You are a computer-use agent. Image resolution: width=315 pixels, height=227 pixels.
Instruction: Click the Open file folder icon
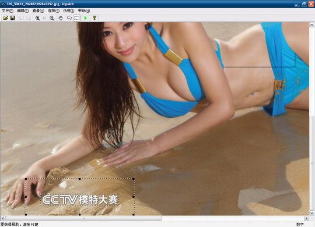(x=6, y=18)
